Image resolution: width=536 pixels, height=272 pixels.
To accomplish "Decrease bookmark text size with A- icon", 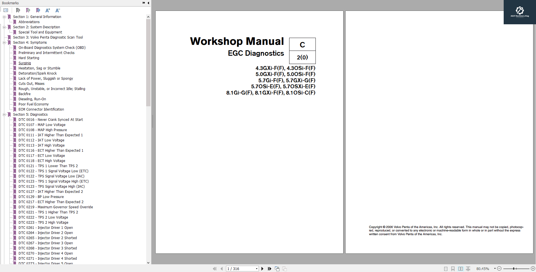I will click(57, 10).
